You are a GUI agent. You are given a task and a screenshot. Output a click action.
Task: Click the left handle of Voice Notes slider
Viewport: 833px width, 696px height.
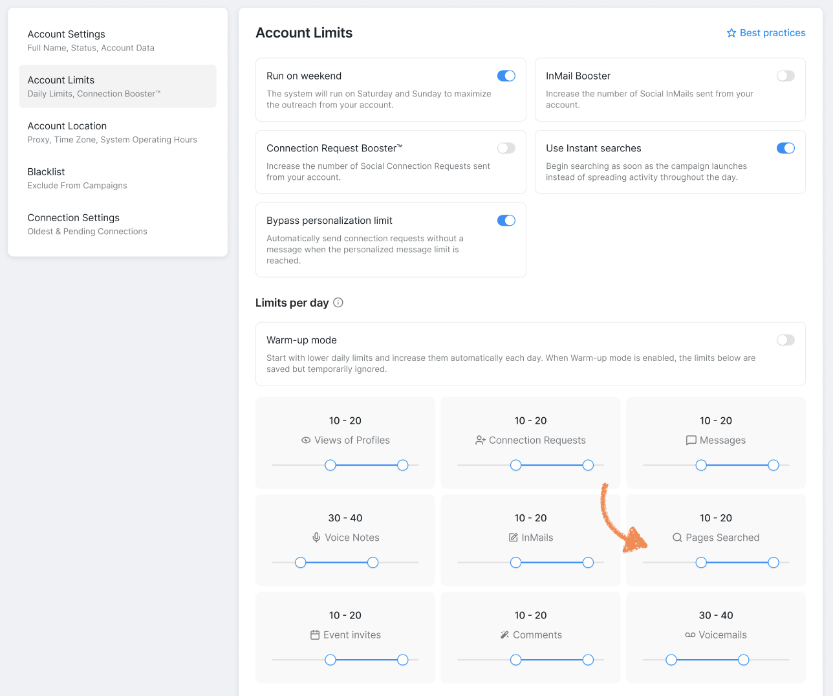pyautogui.click(x=301, y=563)
